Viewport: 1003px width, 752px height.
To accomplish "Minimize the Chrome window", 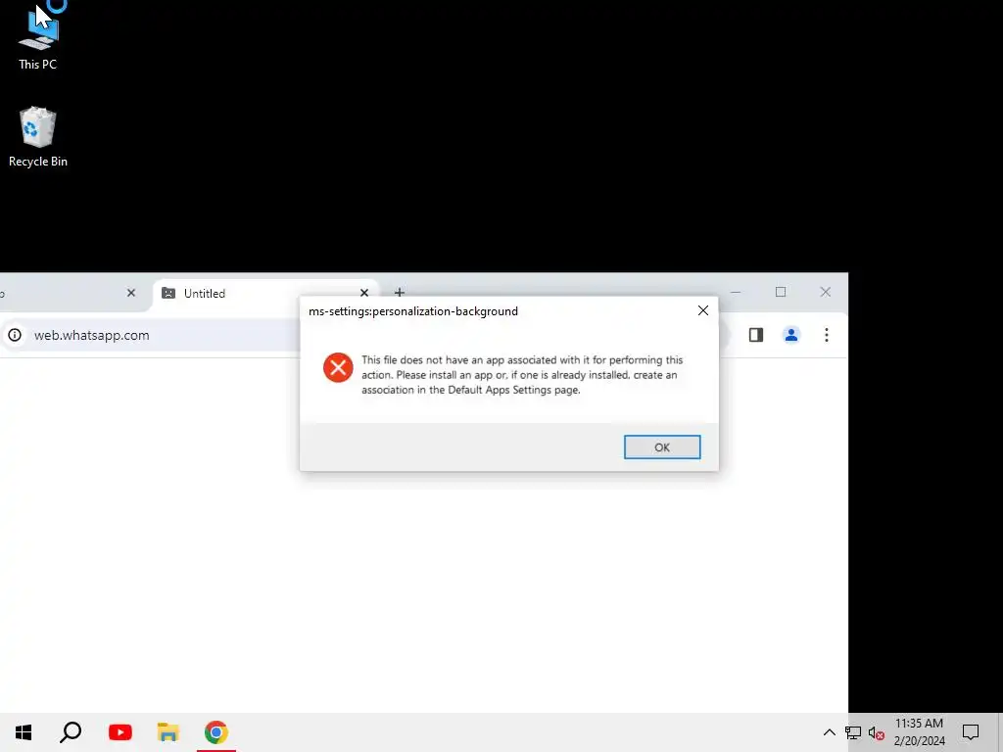I will (736, 292).
